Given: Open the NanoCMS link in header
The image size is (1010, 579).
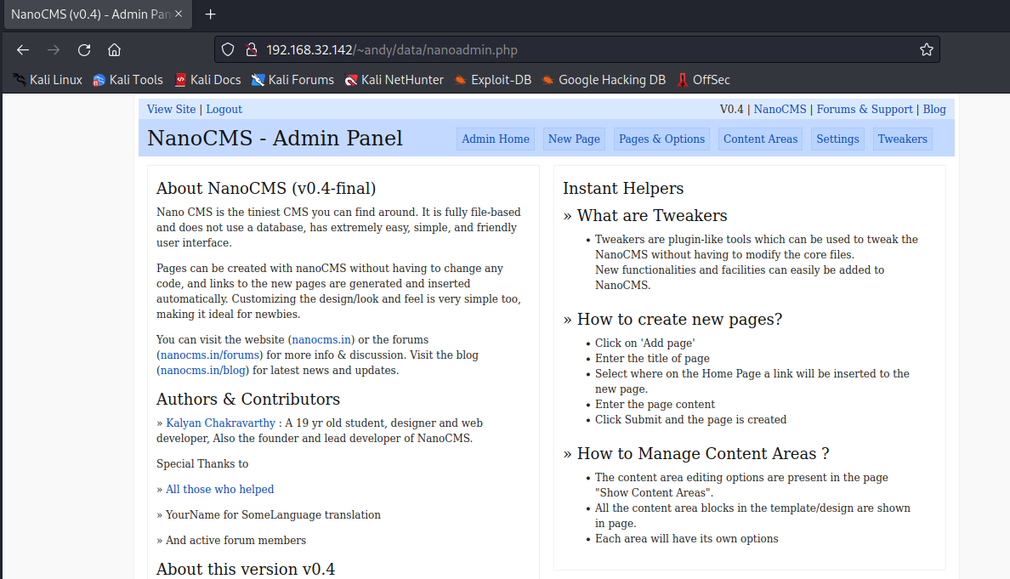Looking at the screenshot, I should [x=780, y=109].
